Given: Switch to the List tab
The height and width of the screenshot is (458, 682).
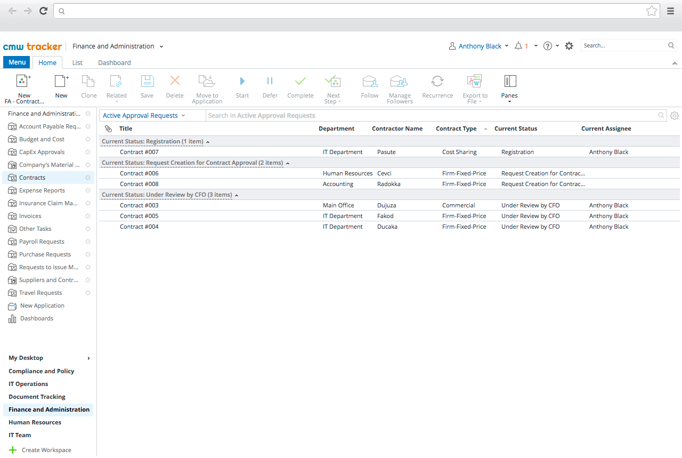Looking at the screenshot, I should (x=77, y=62).
